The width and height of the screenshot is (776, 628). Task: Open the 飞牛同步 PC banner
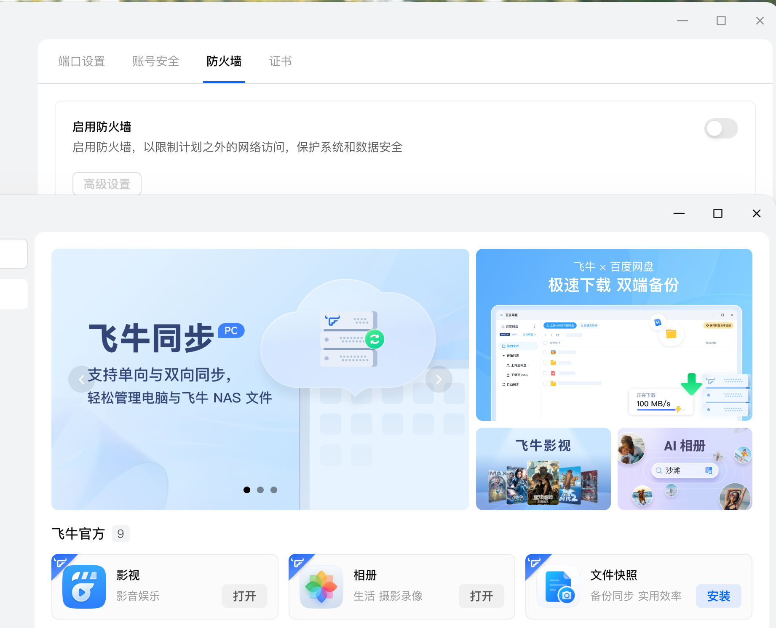point(260,379)
